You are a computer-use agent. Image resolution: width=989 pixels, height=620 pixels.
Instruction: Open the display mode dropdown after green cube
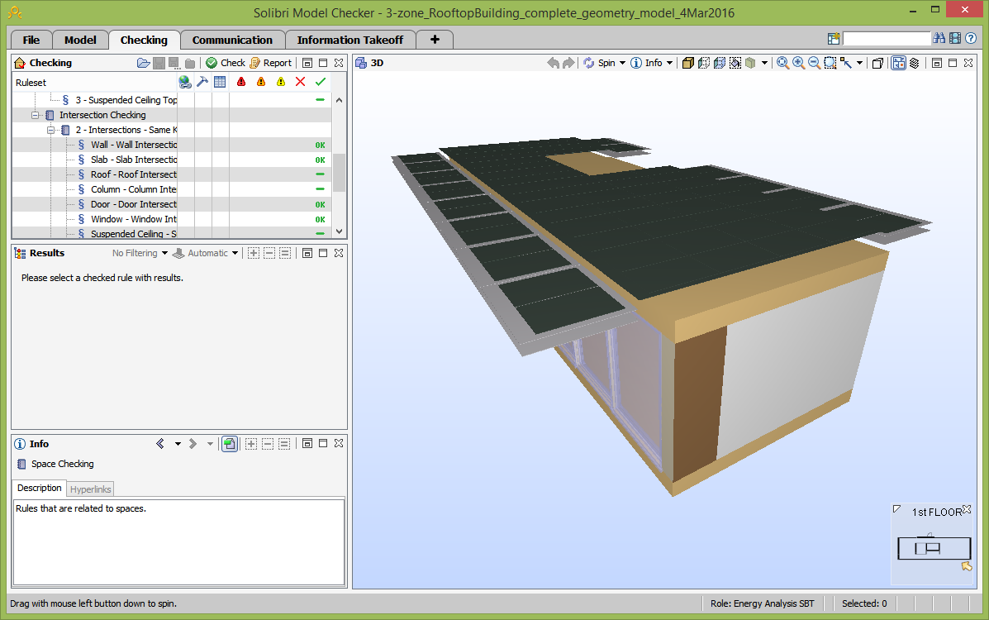(764, 63)
